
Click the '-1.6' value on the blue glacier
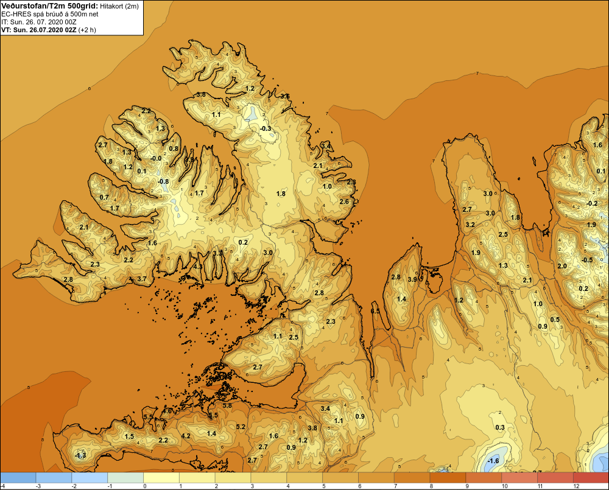click(493, 461)
